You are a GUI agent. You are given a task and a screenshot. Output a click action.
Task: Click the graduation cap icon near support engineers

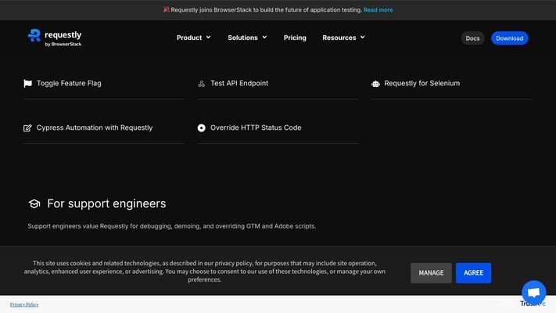34,203
